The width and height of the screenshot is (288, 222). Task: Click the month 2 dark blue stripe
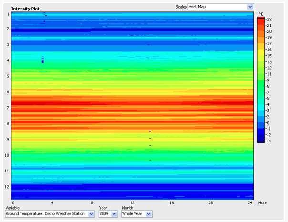pos(132,30)
